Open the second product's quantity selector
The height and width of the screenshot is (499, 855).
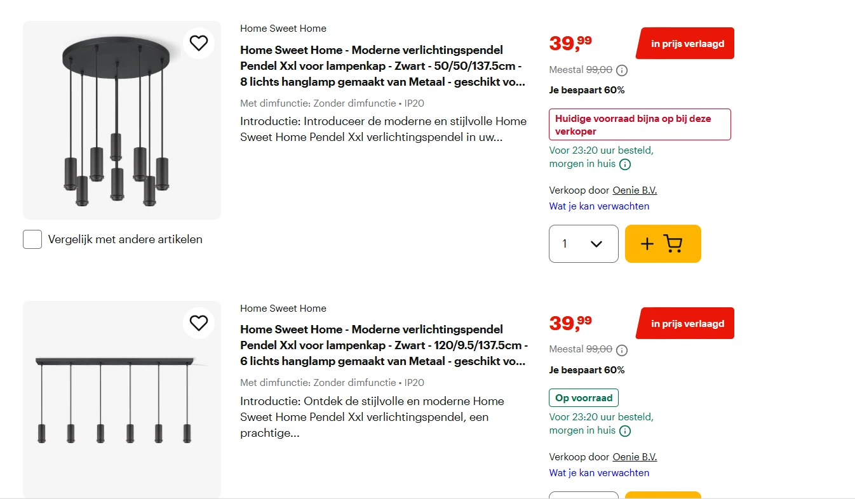(583, 495)
